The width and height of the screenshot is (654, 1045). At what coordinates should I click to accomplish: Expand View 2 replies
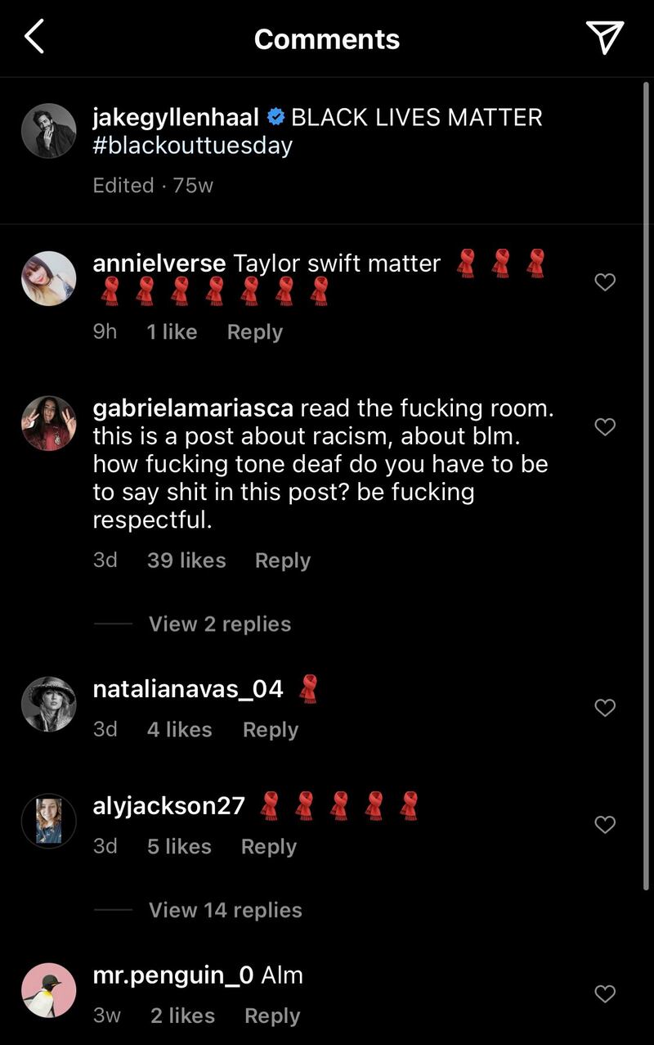click(x=219, y=624)
